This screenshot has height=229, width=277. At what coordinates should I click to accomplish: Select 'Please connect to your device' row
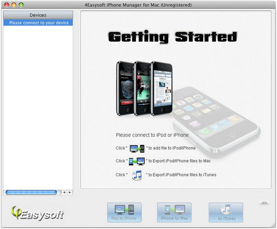(38, 23)
